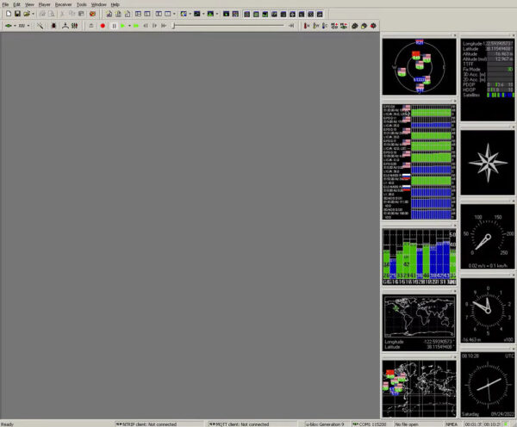This screenshot has height=427, width=517.
Task: Click the Eject file icon
Action: pyautogui.click(x=91, y=26)
